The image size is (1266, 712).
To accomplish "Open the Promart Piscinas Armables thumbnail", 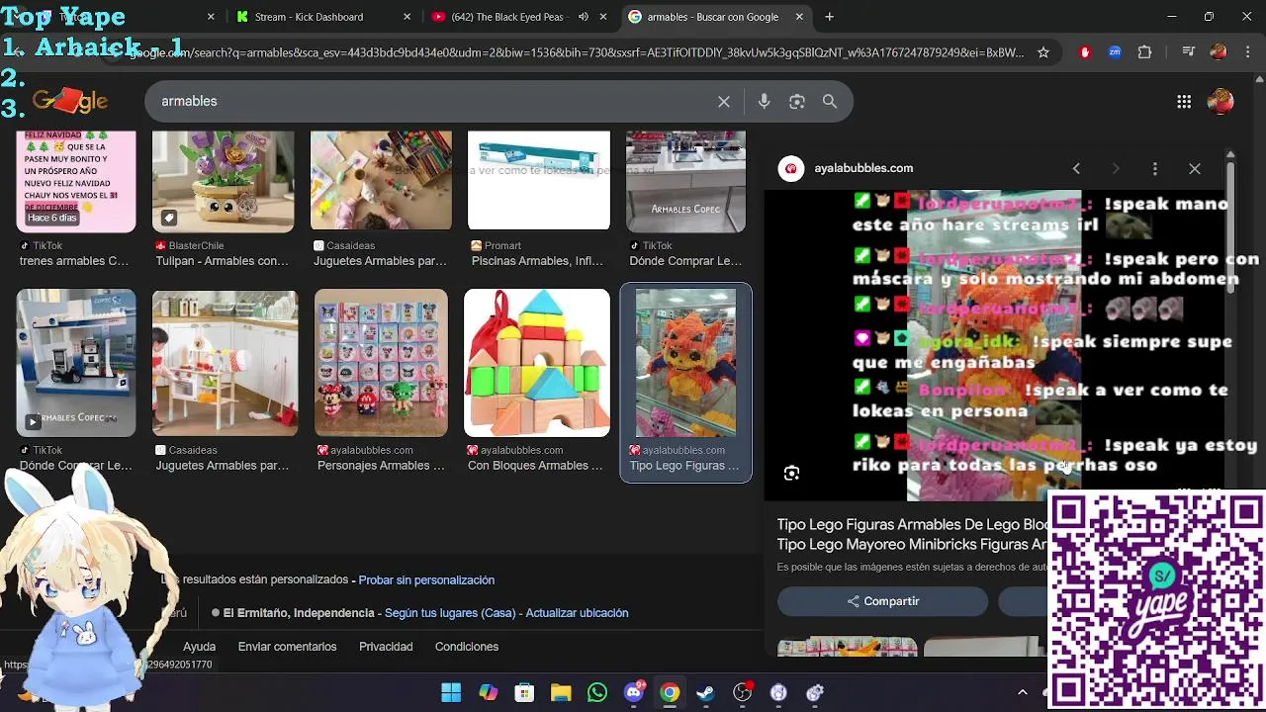I will pos(538,182).
